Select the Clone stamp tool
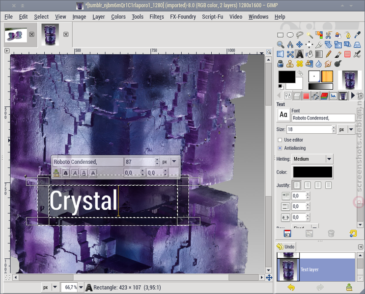This screenshot has width=365, height=294. point(290,64)
